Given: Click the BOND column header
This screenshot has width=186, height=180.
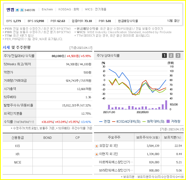Looking at the screenshot, I should [48, 138].
